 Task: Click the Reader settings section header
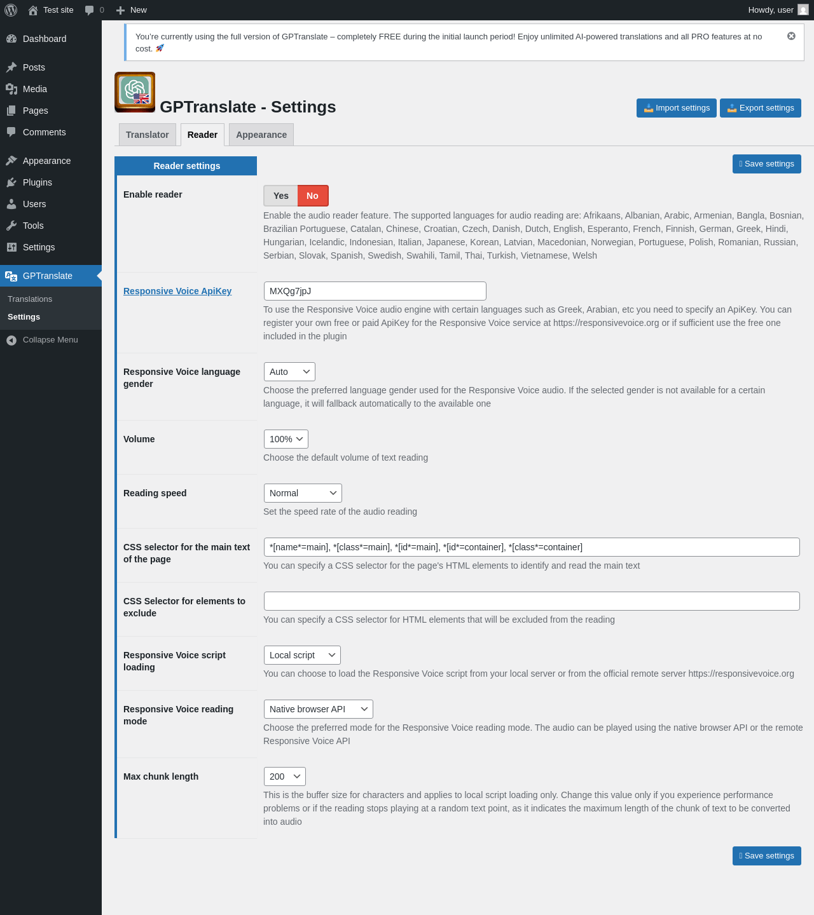(187, 166)
